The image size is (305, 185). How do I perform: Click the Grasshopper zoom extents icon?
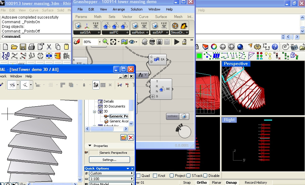(x=113, y=42)
